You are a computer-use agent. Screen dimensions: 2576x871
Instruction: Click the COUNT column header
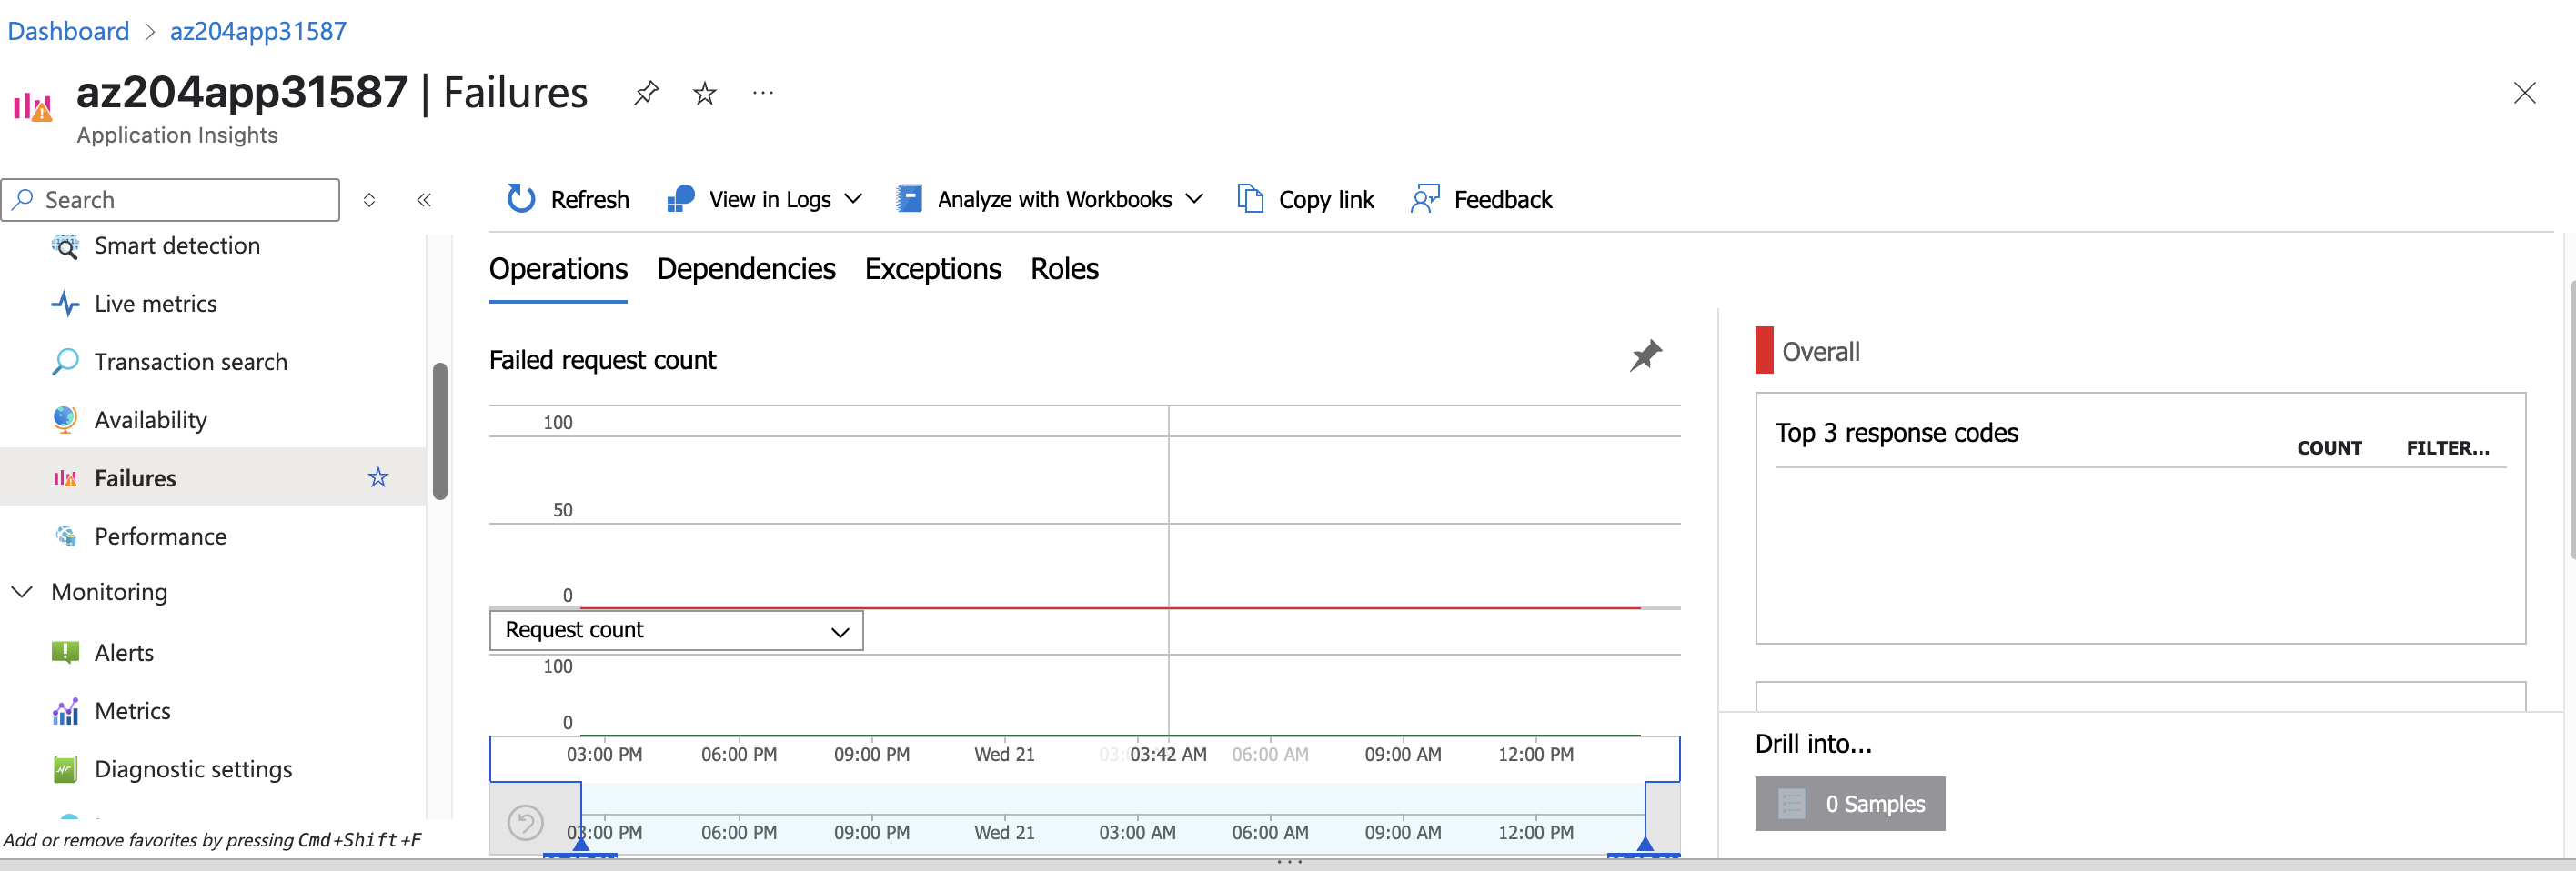pos(2329,448)
